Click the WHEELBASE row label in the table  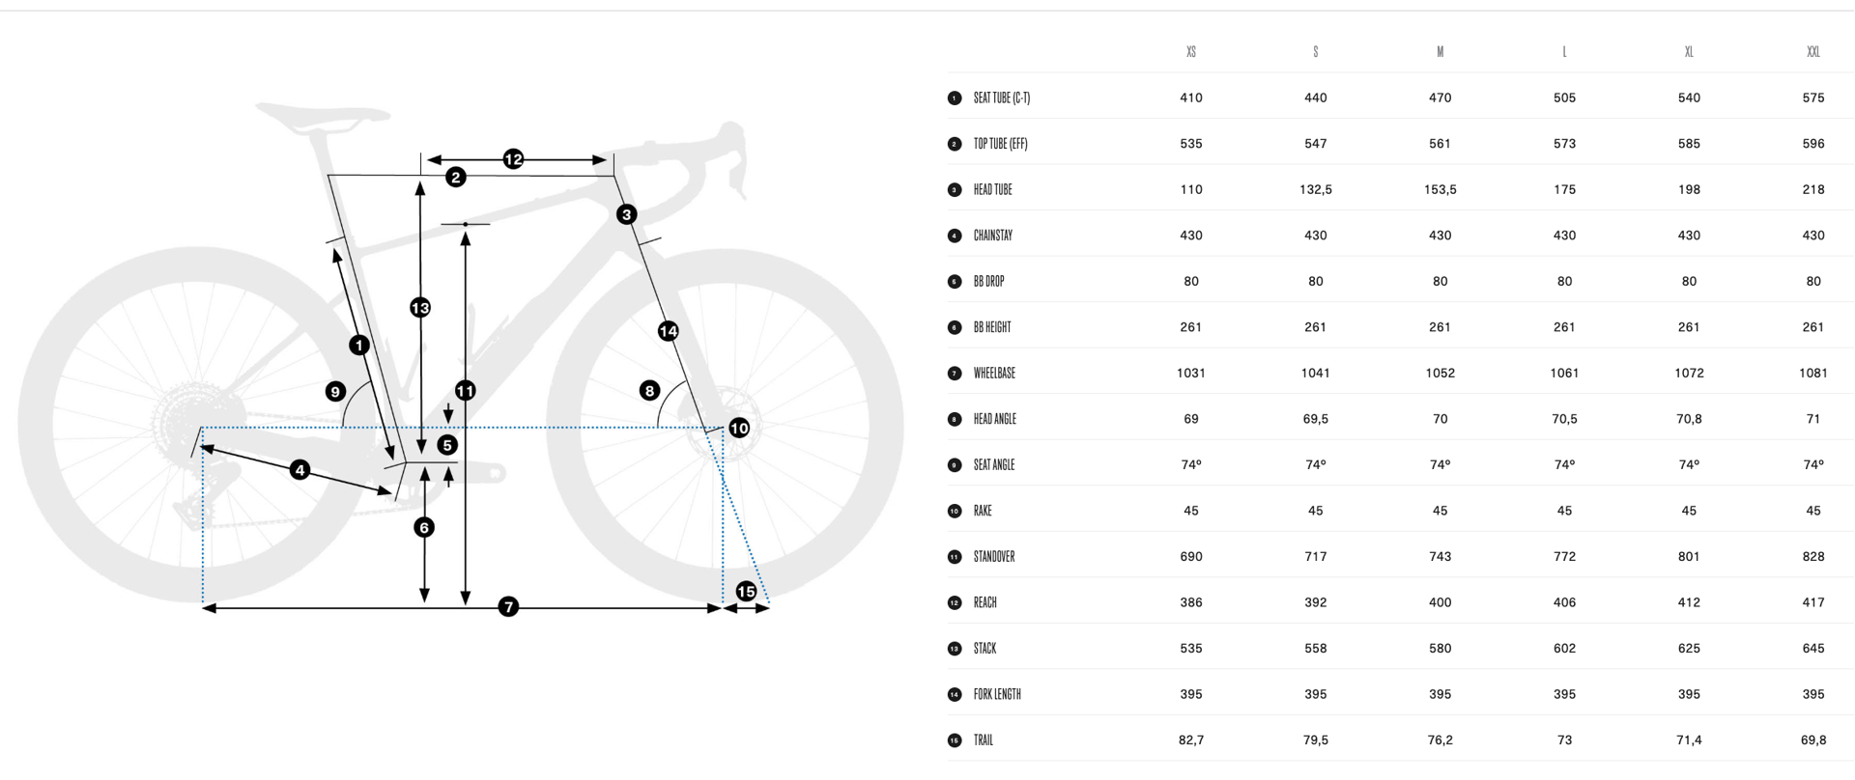click(994, 374)
